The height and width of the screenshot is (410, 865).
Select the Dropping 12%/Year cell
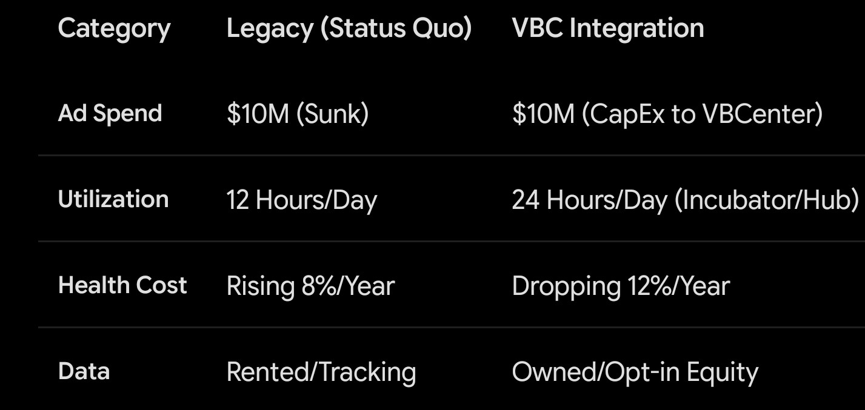[x=621, y=286]
